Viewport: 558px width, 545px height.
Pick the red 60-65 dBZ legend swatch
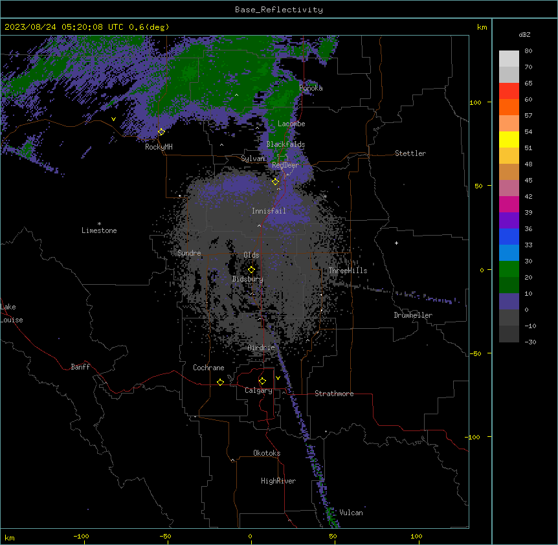[509, 91]
